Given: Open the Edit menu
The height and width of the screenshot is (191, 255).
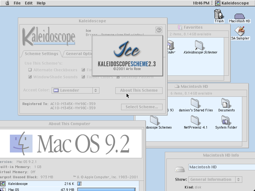Looking at the screenshot, I should tap(29, 3).
